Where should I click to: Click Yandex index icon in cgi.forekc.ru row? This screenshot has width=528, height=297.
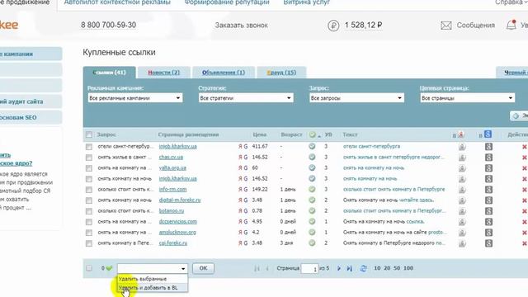pyautogui.click(x=462, y=243)
